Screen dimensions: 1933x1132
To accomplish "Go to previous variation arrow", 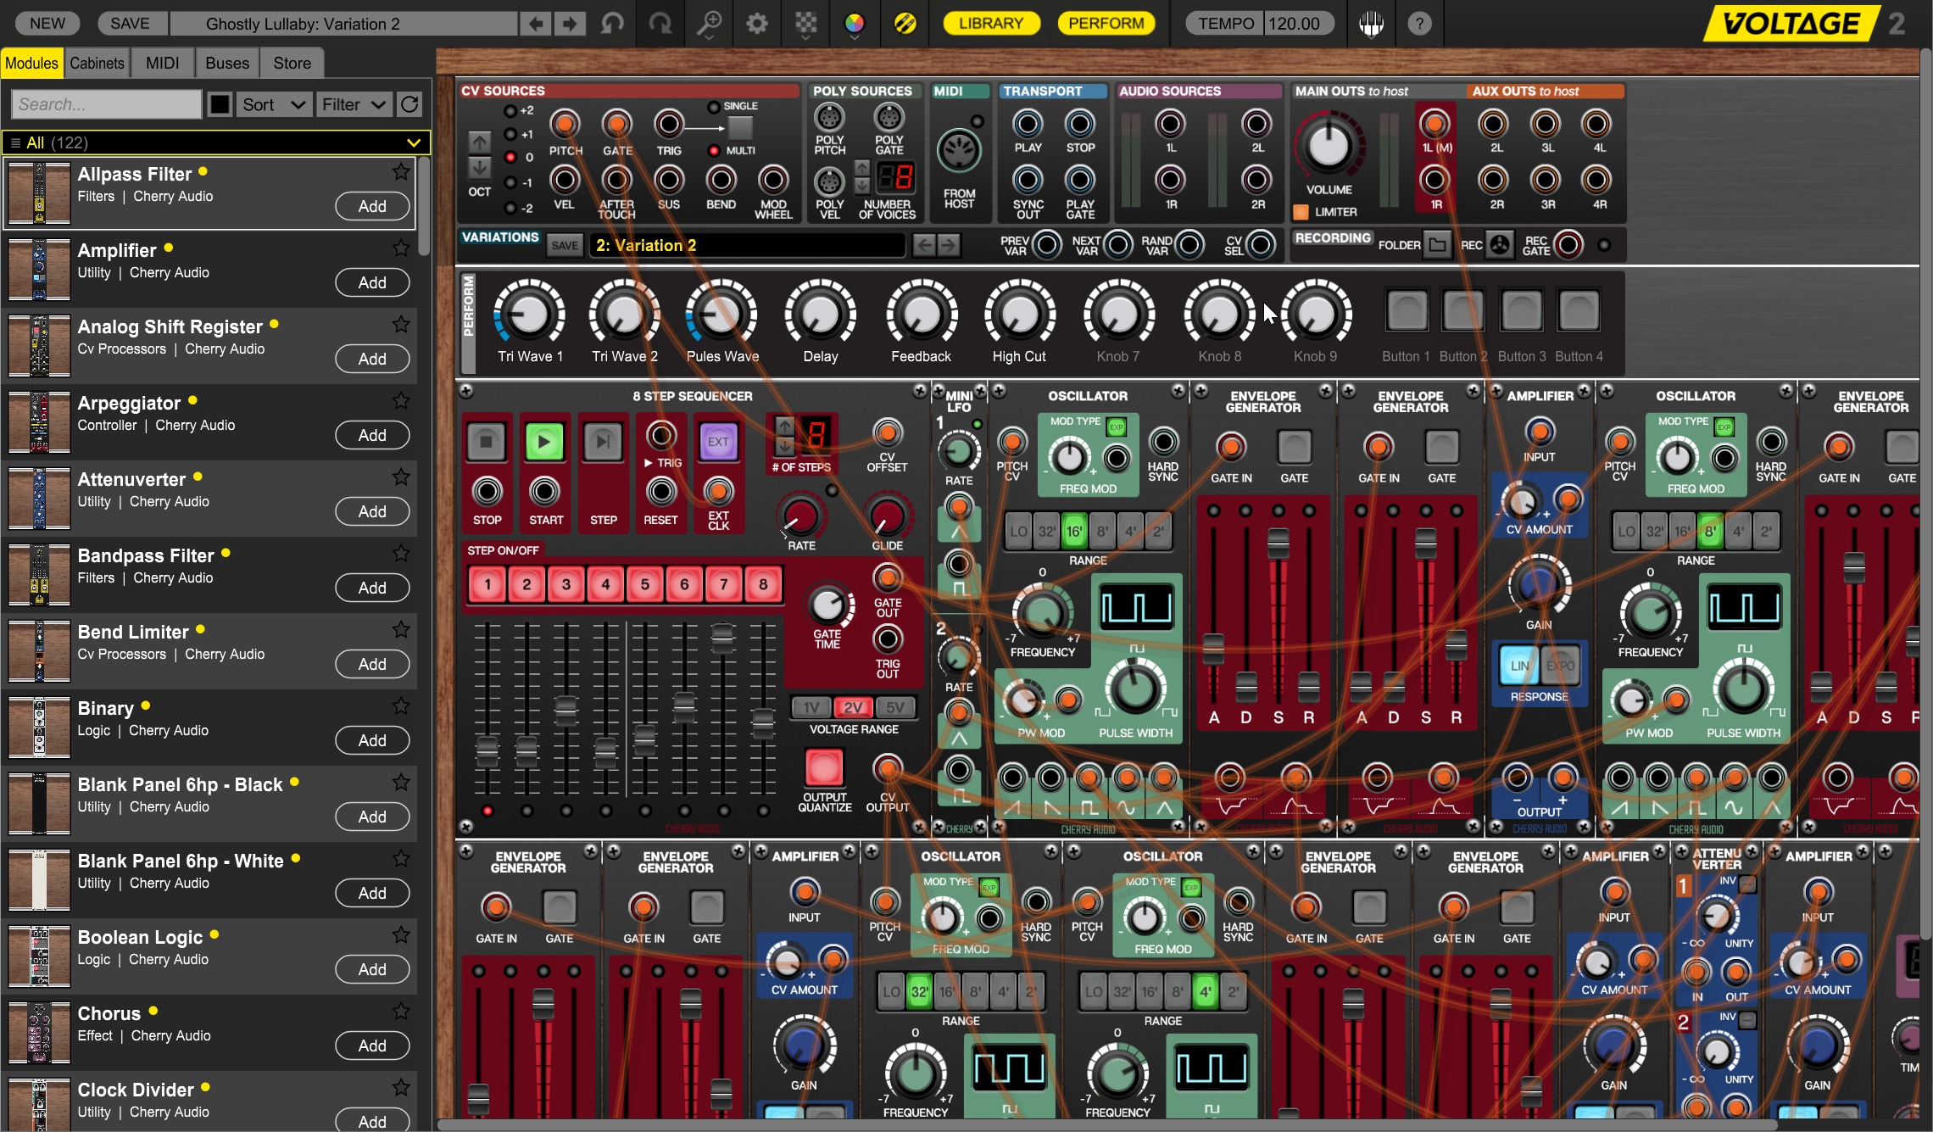I will click(x=924, y=245).
